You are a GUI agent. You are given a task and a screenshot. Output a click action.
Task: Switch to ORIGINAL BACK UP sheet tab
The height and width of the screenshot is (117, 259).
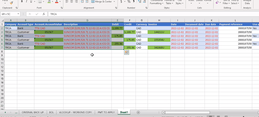(x=33, y=112)
